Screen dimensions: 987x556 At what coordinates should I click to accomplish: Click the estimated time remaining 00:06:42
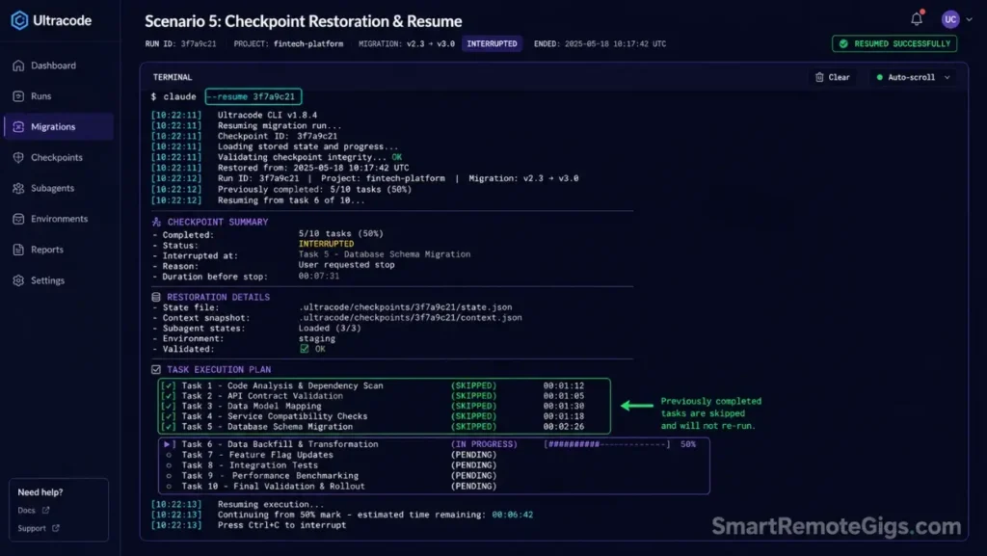[x=513, y=515]
